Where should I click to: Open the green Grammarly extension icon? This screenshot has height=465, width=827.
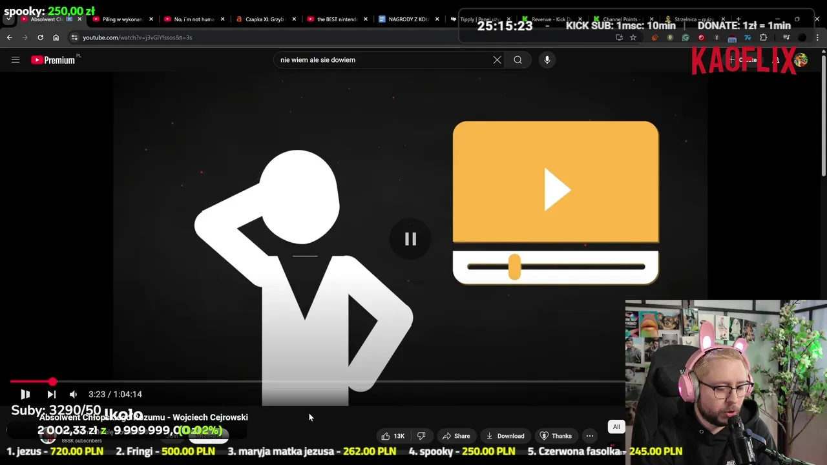click(x=686, y=37)
